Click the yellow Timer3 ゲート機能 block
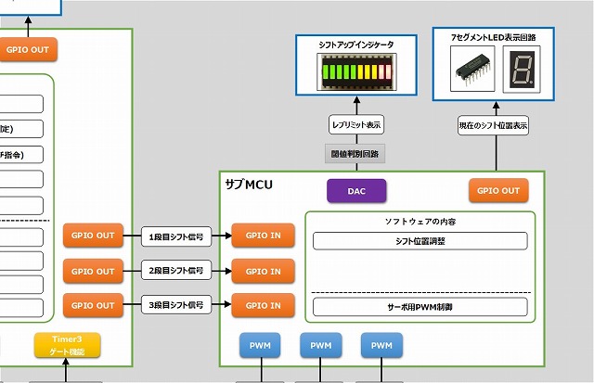Image resolution: width=594 pixels, height=383 pixels. (67, 346)
